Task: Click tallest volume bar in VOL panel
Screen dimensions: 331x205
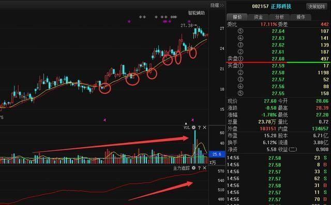Action: pyautogui.click(x=195, y=147)
